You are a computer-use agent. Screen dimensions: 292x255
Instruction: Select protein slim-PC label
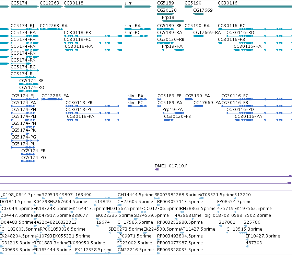coord(136,103)
